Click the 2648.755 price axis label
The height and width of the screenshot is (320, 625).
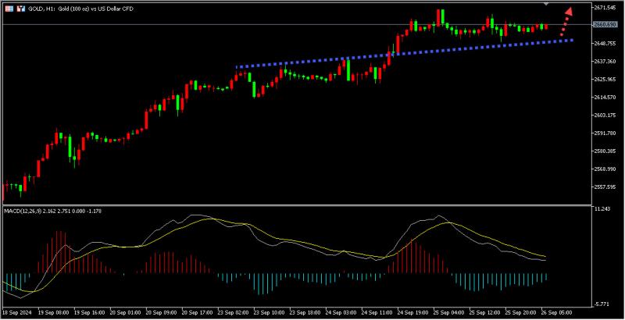pos(605,44)
